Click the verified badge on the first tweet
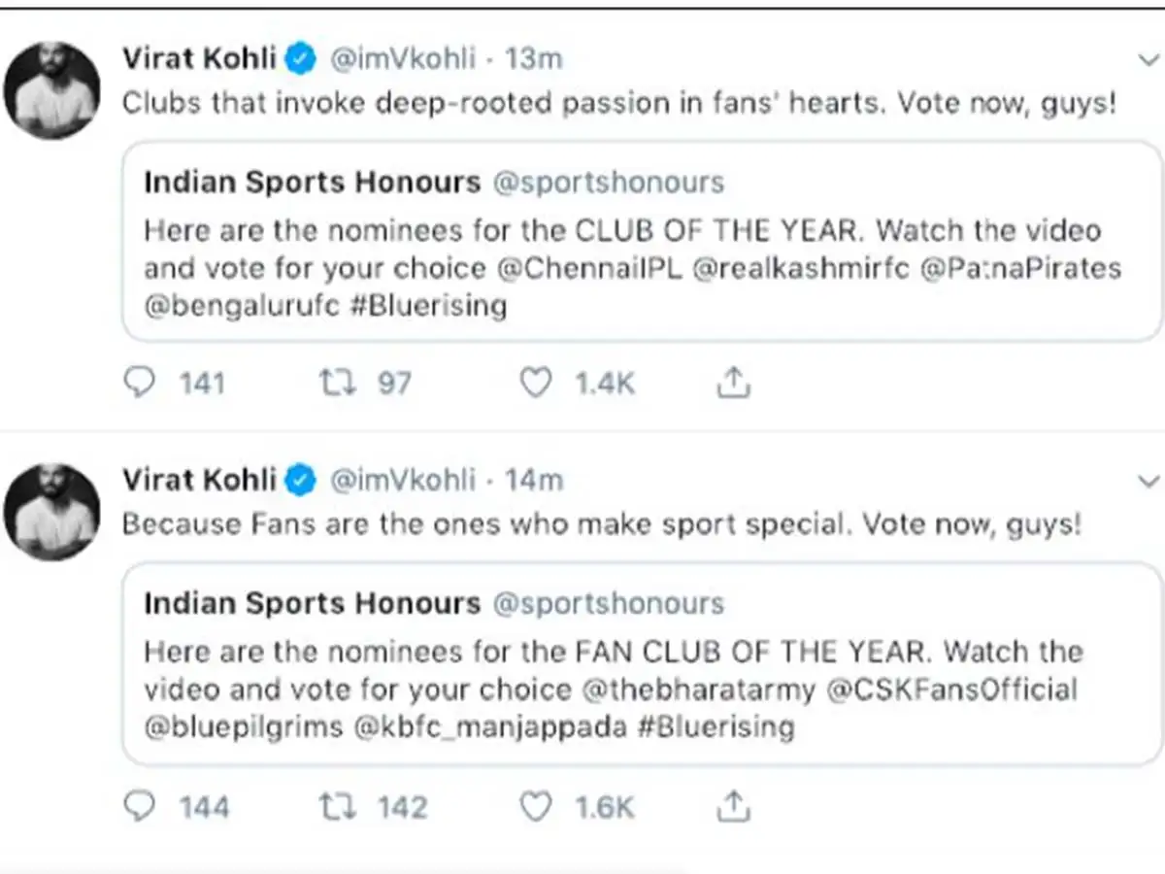Viewport: 1165px width, 874px height. [x=302, y=58]
